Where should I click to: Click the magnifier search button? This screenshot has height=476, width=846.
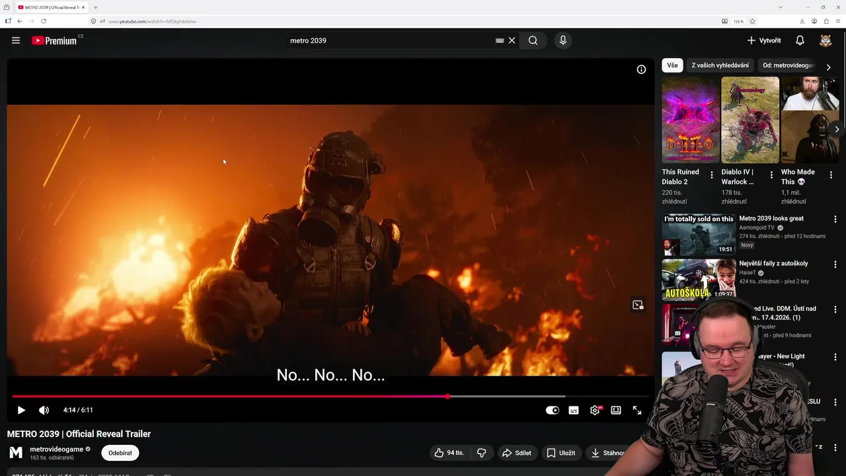point(533,40)
